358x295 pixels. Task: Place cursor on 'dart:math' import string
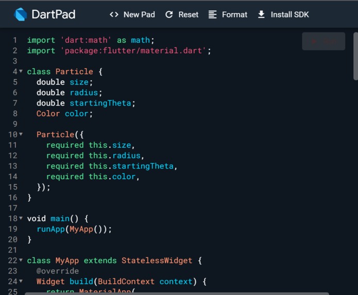click(x=86, y=40)
